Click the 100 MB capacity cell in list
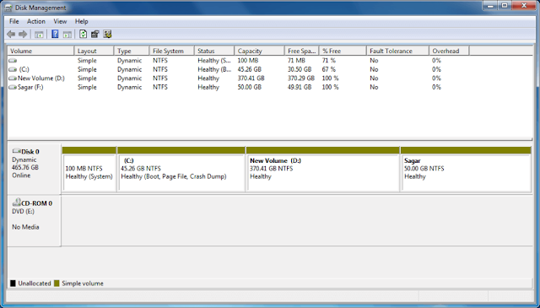 [x=247, y=61]
